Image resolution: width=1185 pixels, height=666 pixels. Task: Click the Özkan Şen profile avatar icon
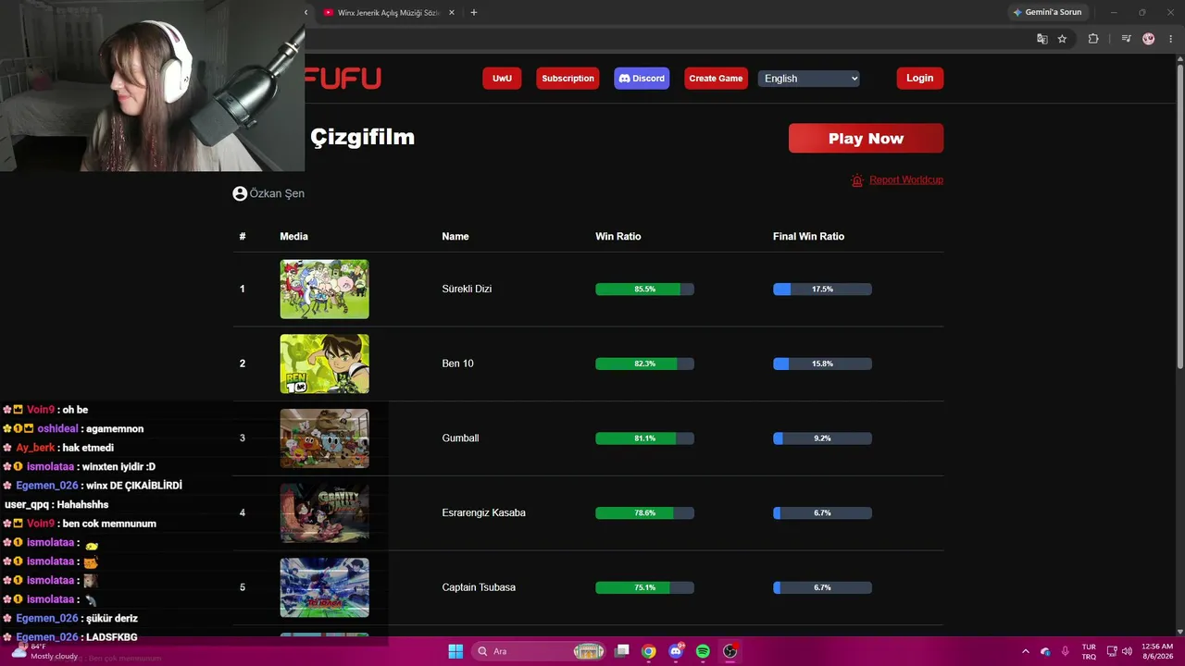240,193
